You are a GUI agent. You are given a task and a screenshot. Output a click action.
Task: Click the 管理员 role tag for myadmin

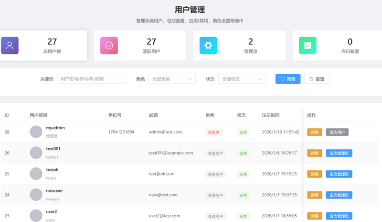pos(213,132)
